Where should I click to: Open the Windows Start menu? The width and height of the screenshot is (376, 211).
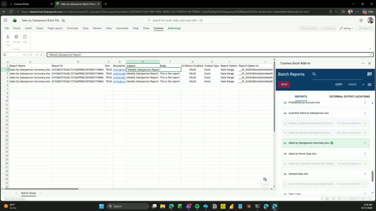(x=101, y=206)
